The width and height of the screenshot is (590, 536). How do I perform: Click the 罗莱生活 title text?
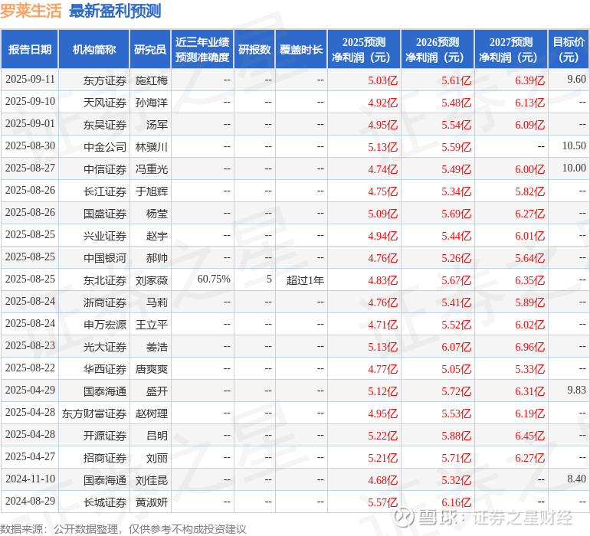point(31,11)
